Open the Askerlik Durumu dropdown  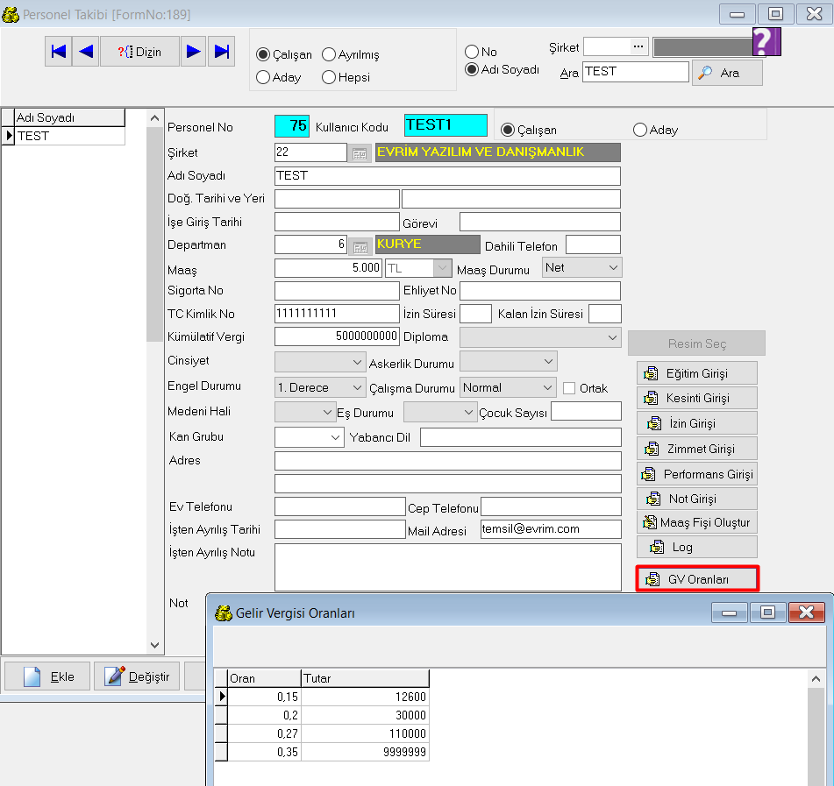tap(509, 361)
